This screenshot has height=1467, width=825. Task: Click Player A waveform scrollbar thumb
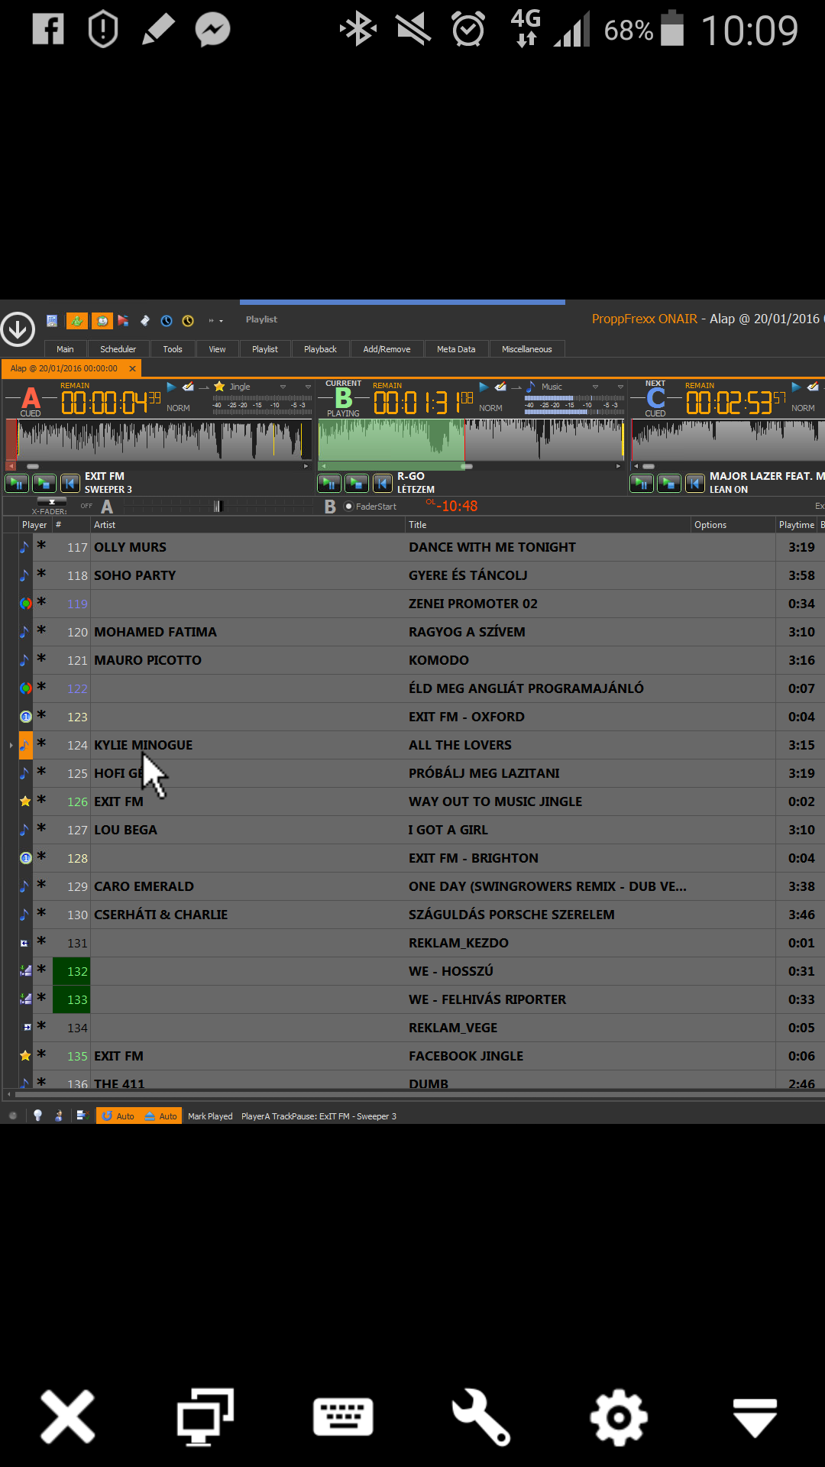(32, 466)
